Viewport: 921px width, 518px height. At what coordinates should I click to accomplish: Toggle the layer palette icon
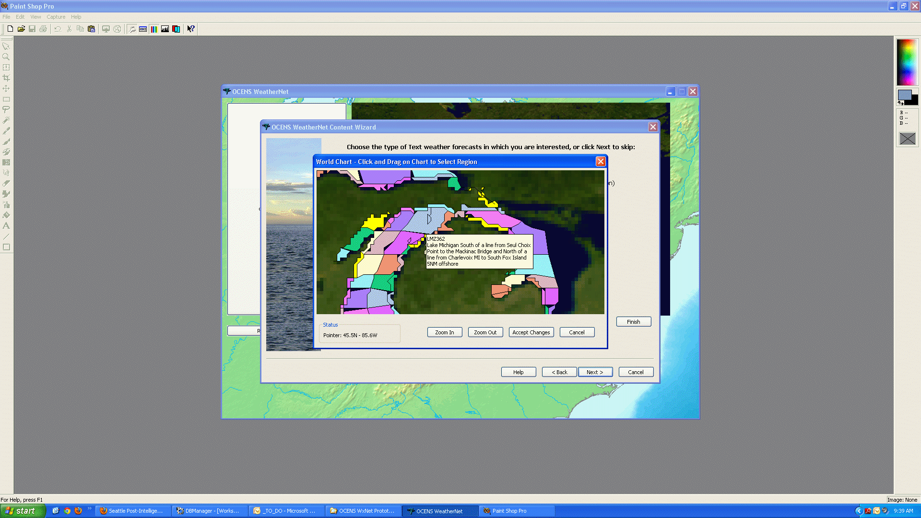[176, 29]
